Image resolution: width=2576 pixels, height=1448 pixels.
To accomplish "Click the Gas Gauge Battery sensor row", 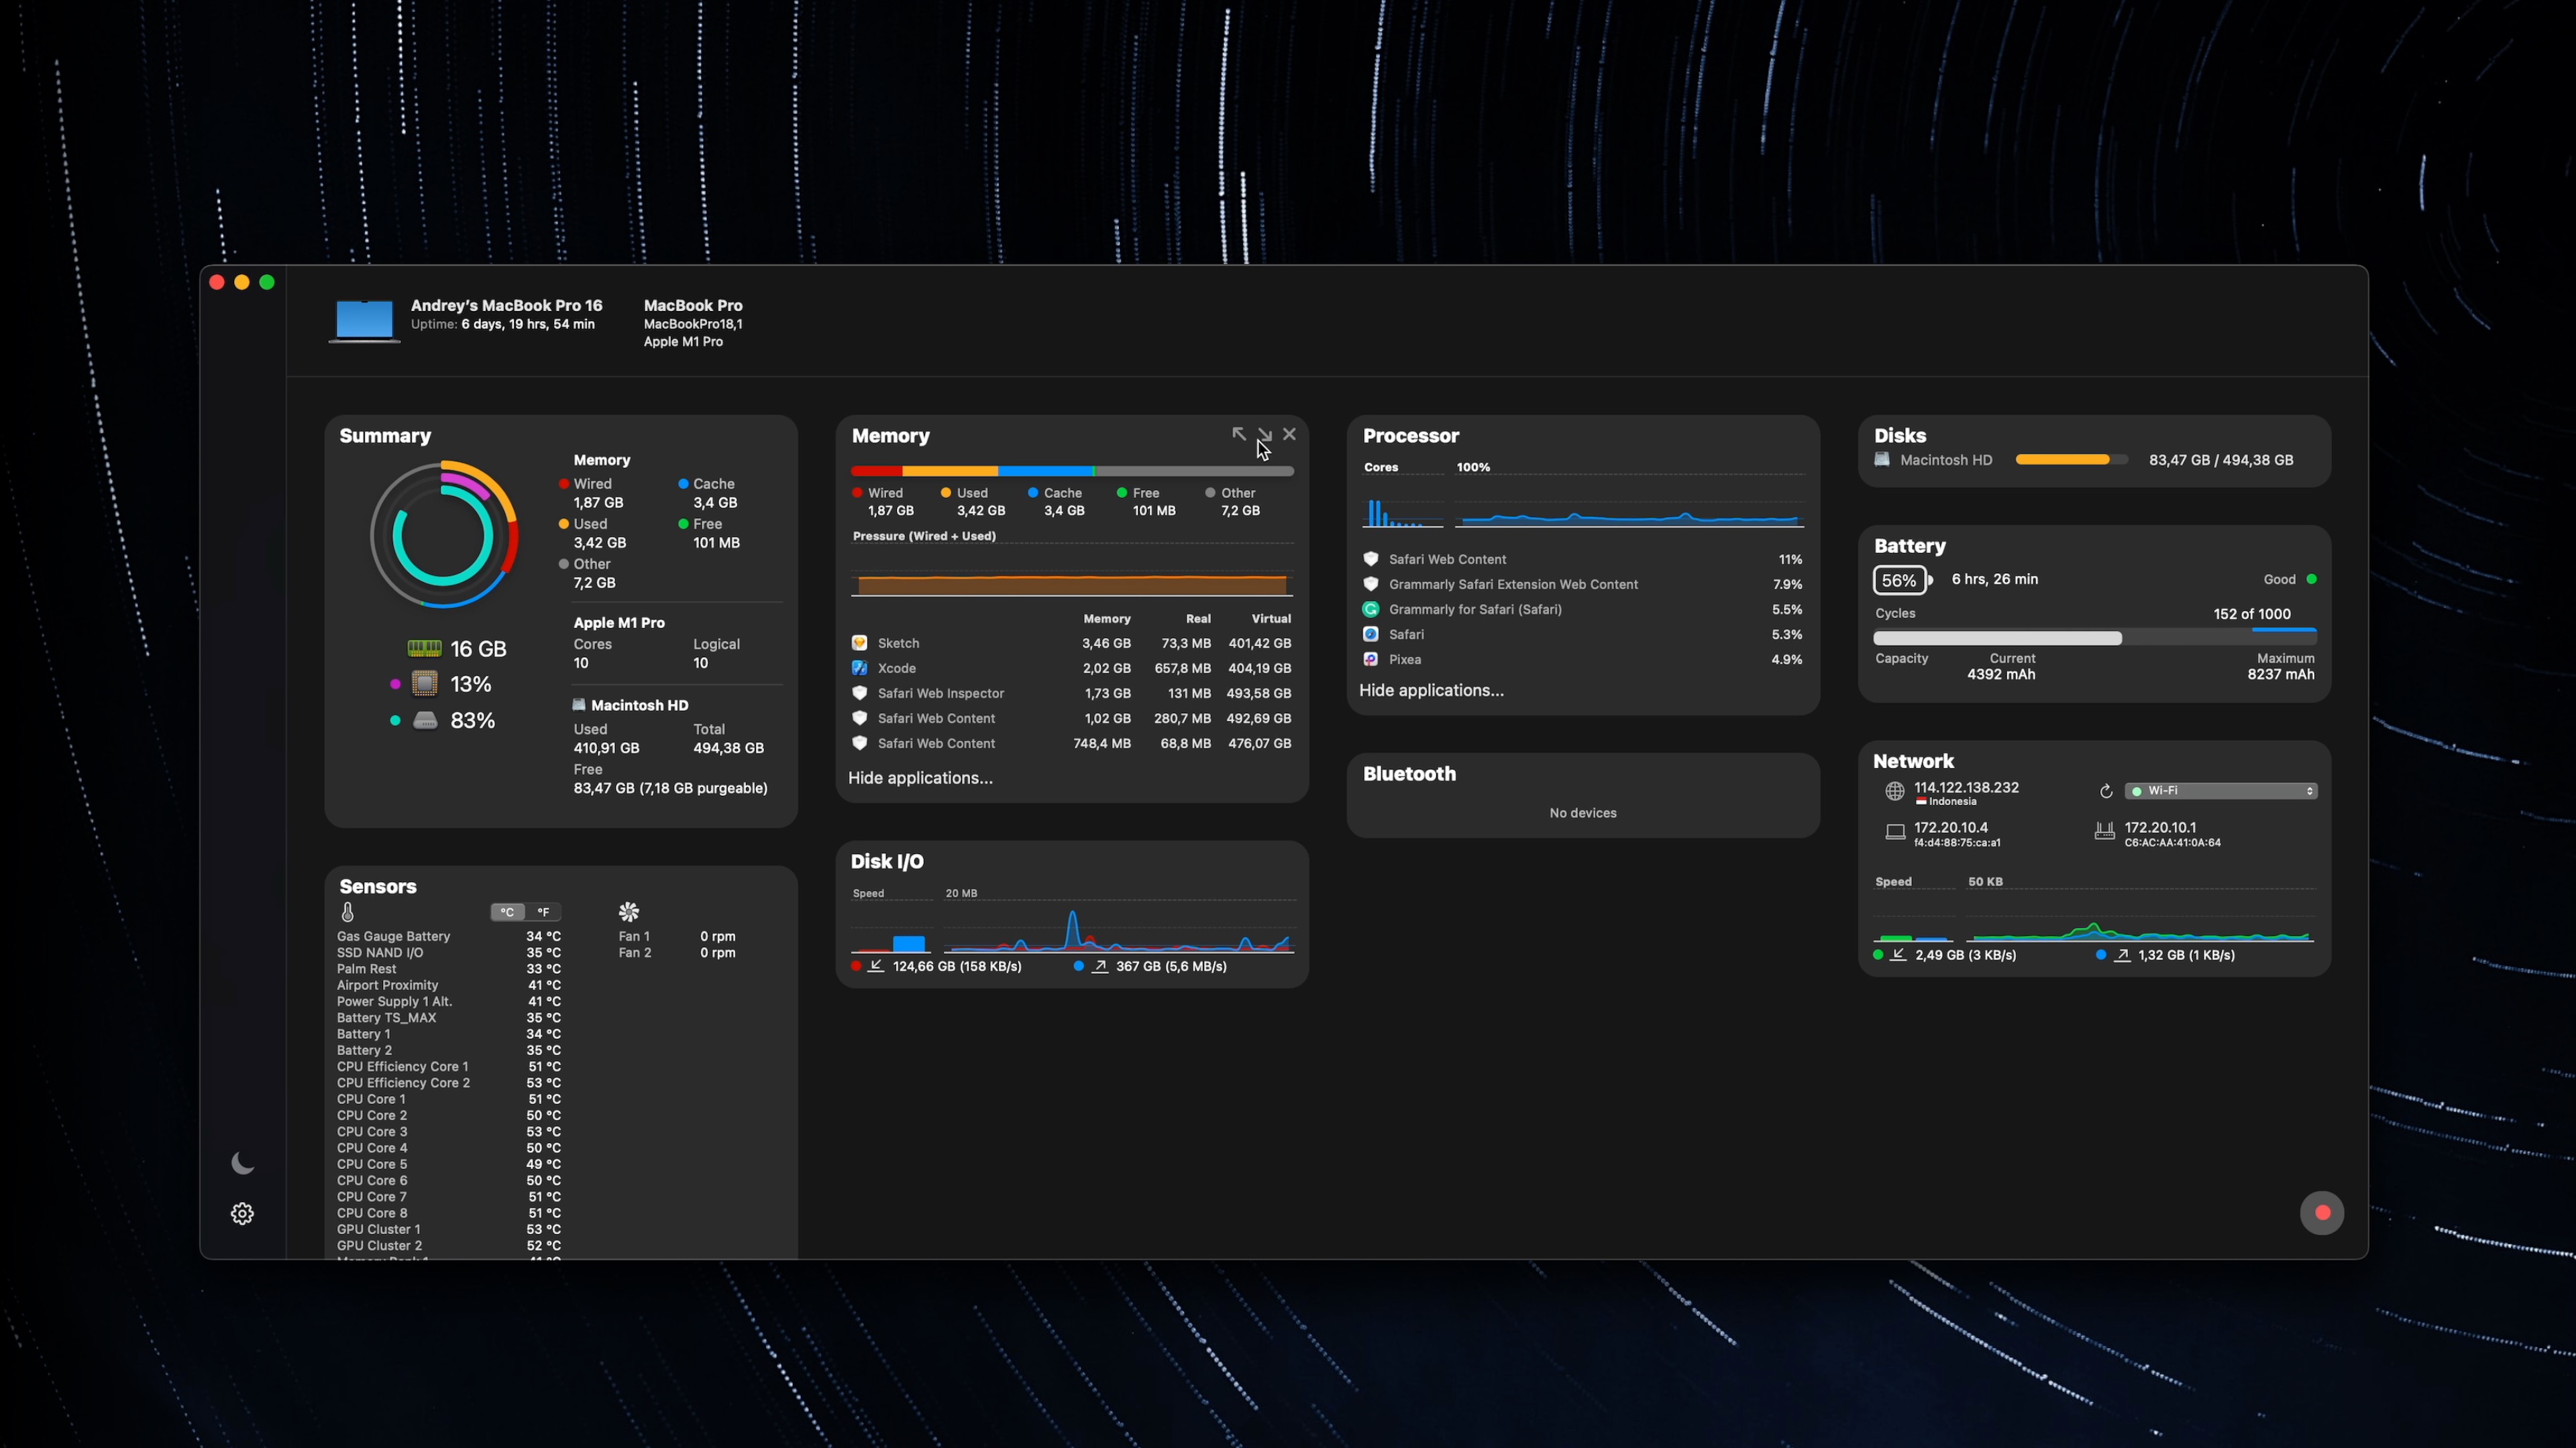I will 449,937.
